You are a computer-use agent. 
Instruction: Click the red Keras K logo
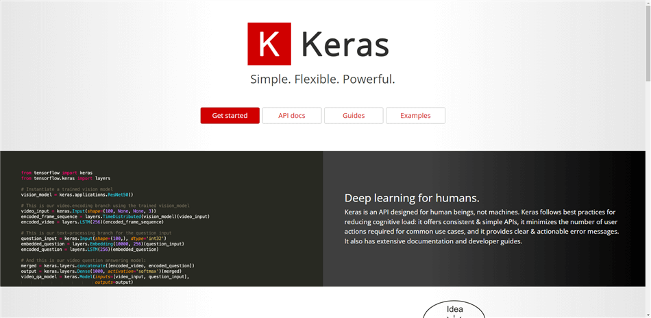[269, 44]
